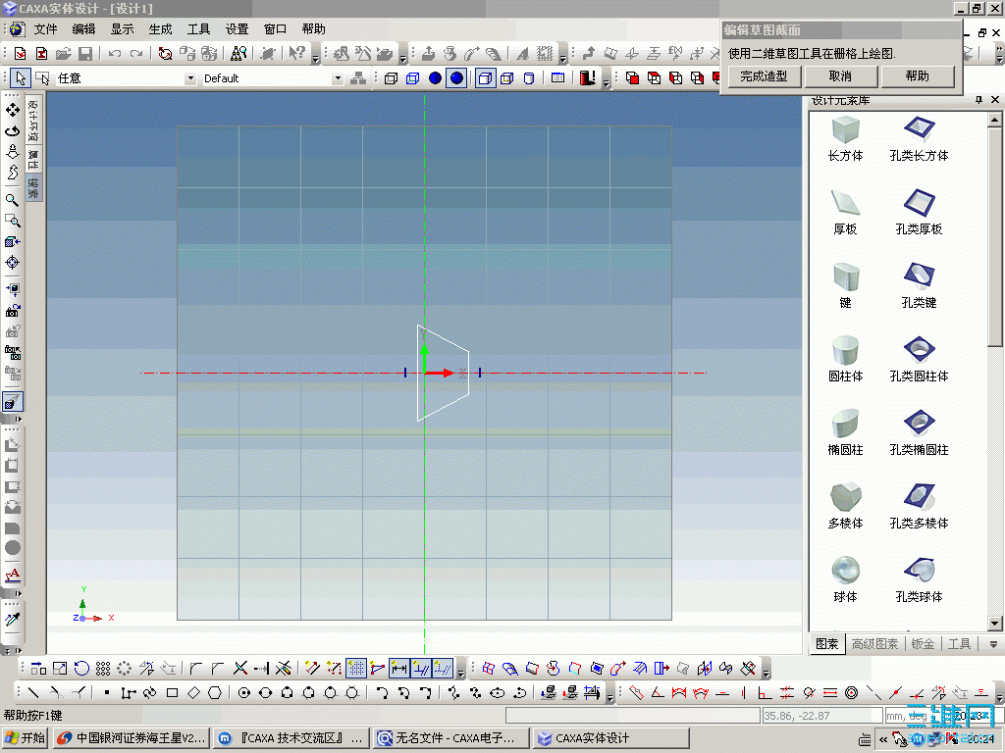Click the target camera tool

point(12,263)
